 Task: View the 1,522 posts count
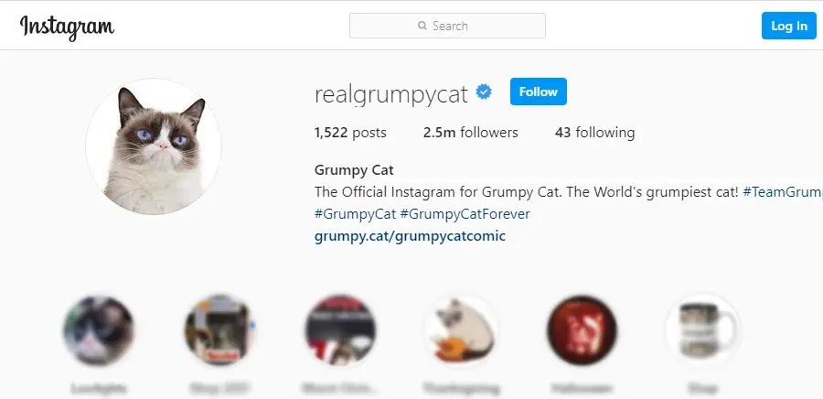(350, 133)
